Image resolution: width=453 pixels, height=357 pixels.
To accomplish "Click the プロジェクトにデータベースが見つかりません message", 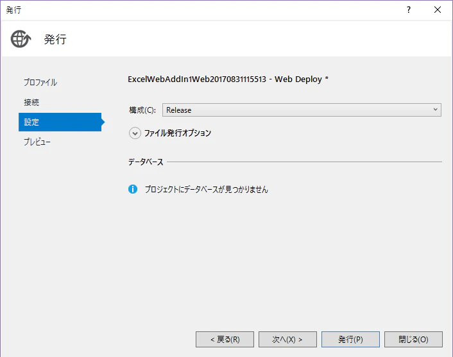I will pyautogui.click(x=207, y=189).
